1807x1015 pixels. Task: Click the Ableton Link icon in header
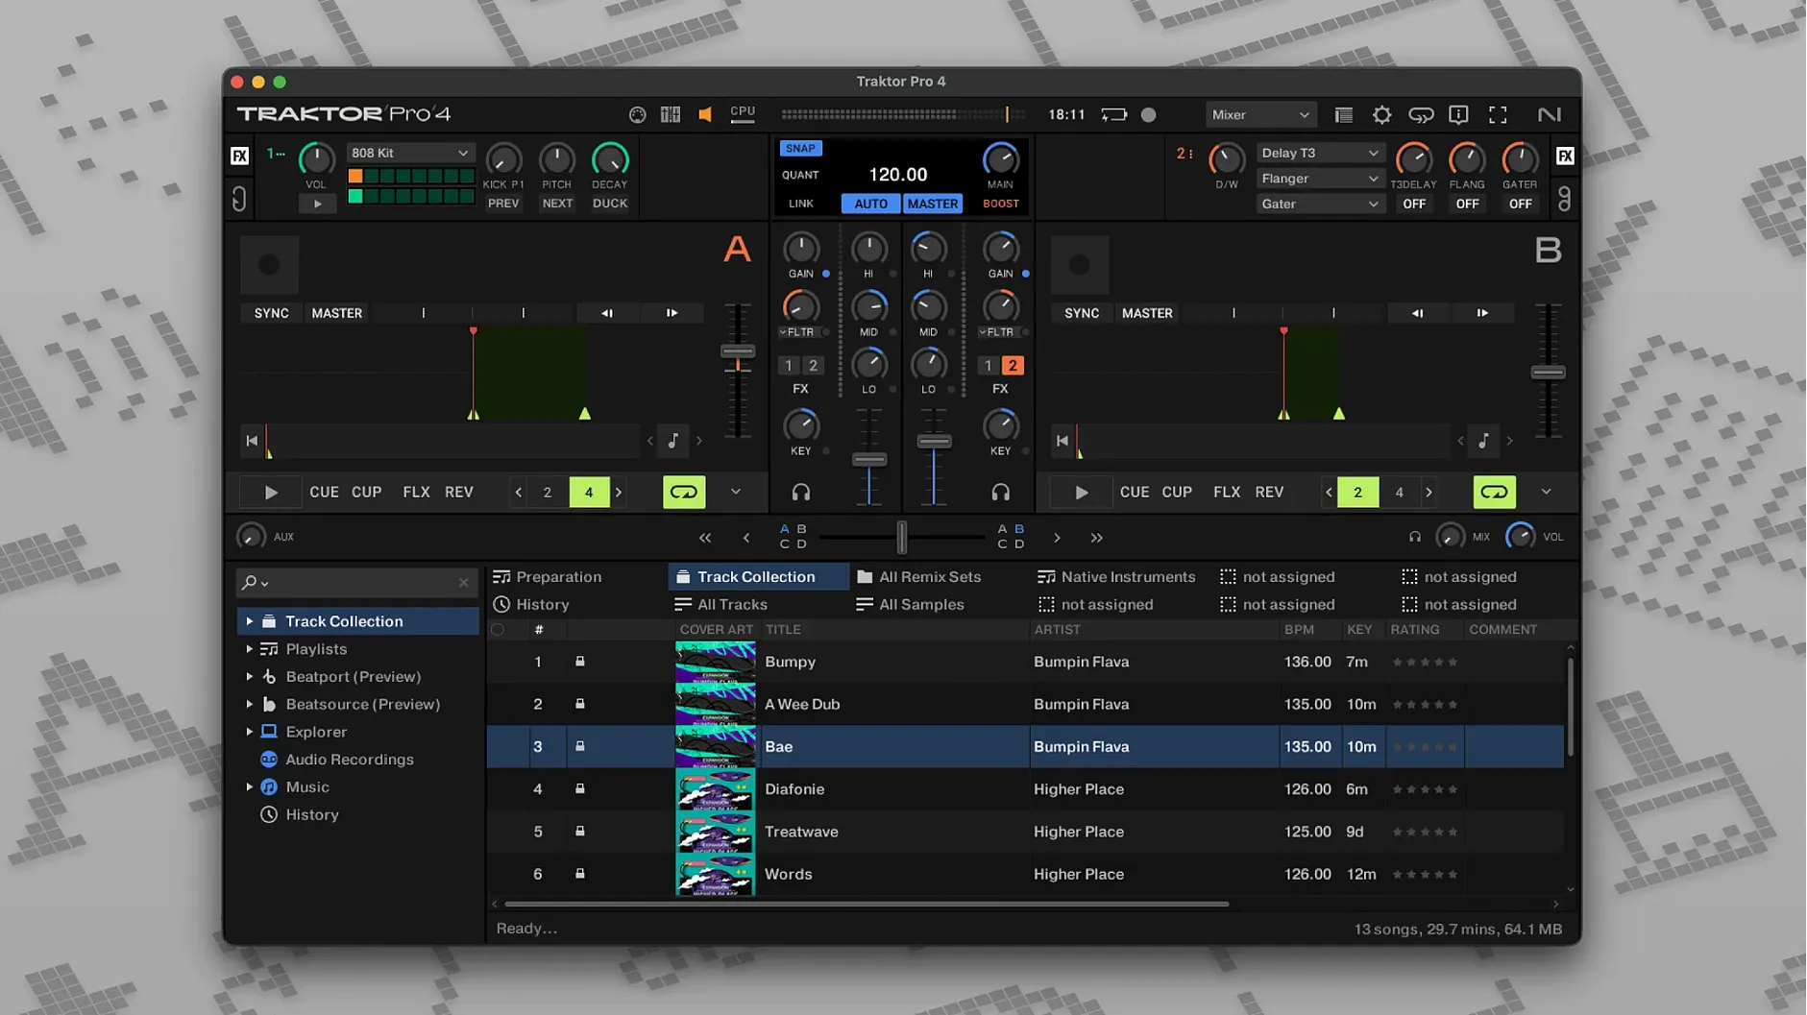click(1421, 115)
